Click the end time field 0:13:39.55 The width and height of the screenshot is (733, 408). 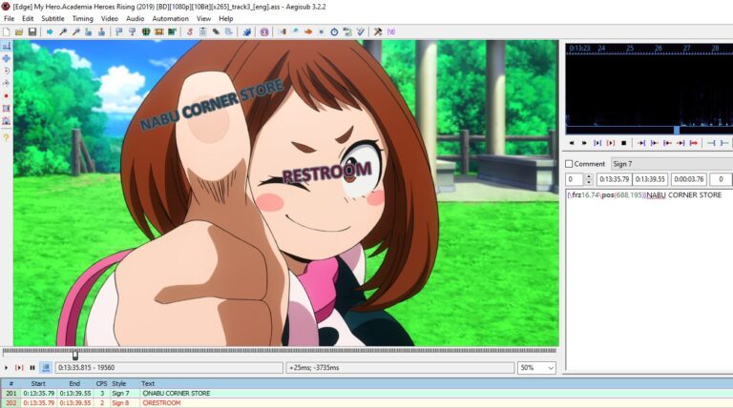[x=650, y=179]
